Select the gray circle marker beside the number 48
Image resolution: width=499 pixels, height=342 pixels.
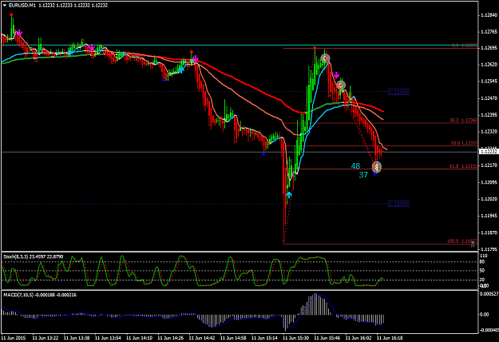click(x=377, y=166)
